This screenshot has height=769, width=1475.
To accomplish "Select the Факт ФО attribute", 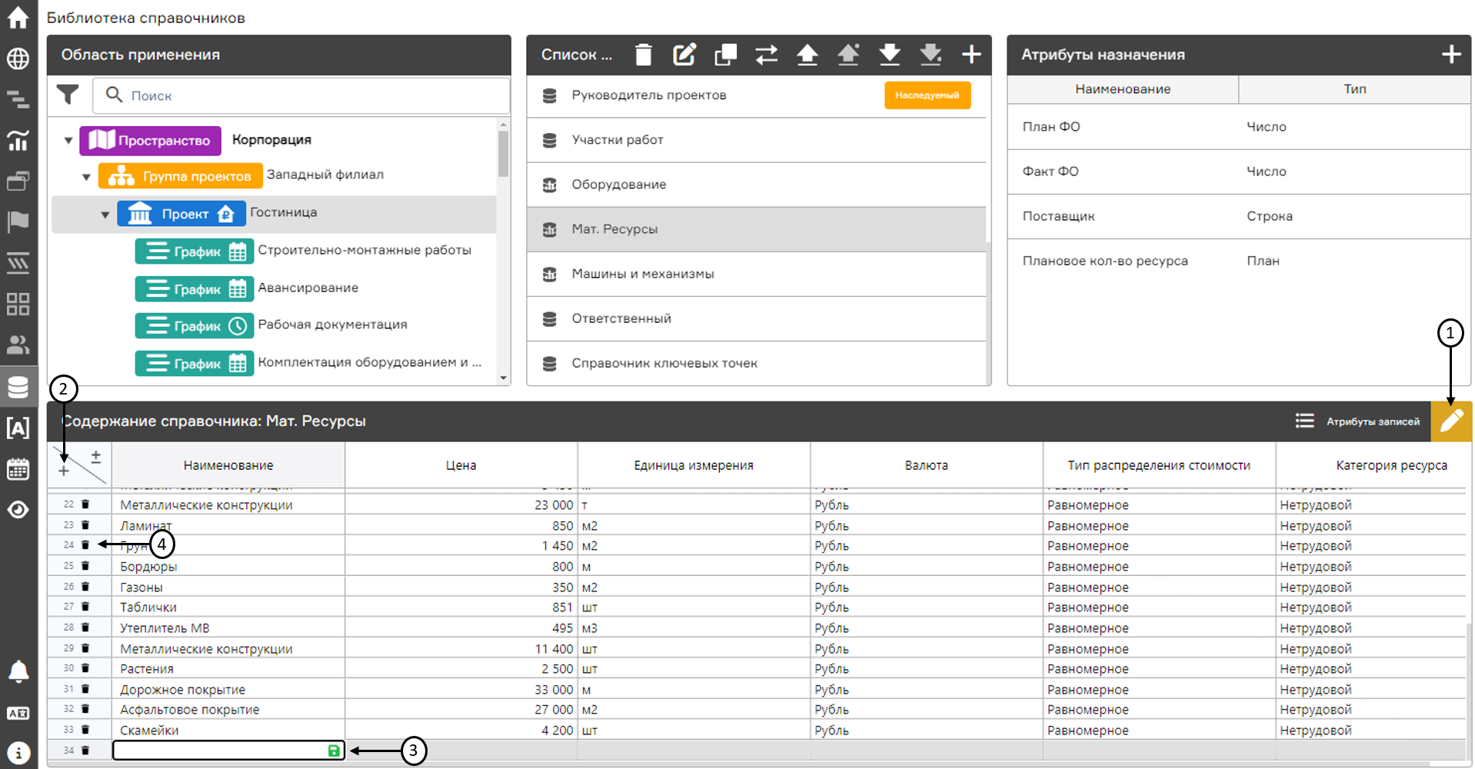I will point(1238,171).
